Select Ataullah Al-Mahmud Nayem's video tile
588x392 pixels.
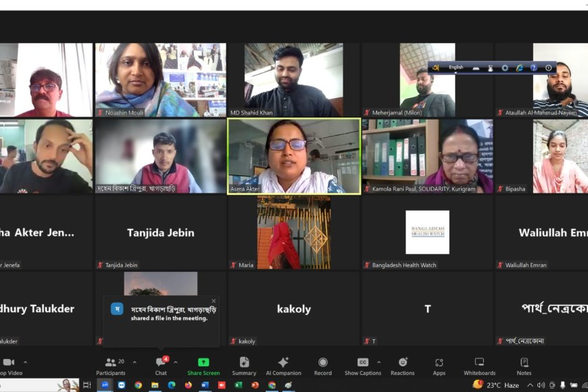[541, 80]
